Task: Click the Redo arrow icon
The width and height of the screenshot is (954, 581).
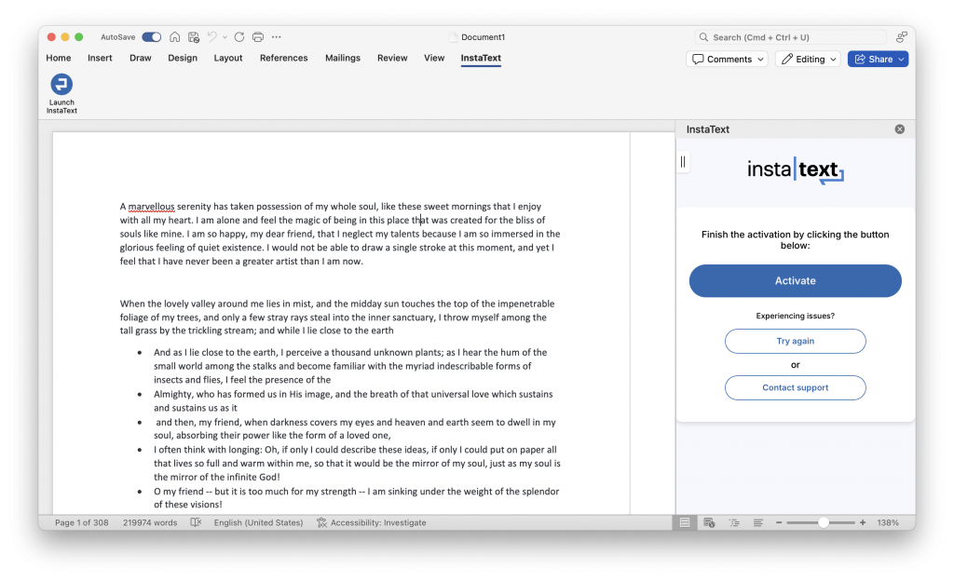Action: 239,37
